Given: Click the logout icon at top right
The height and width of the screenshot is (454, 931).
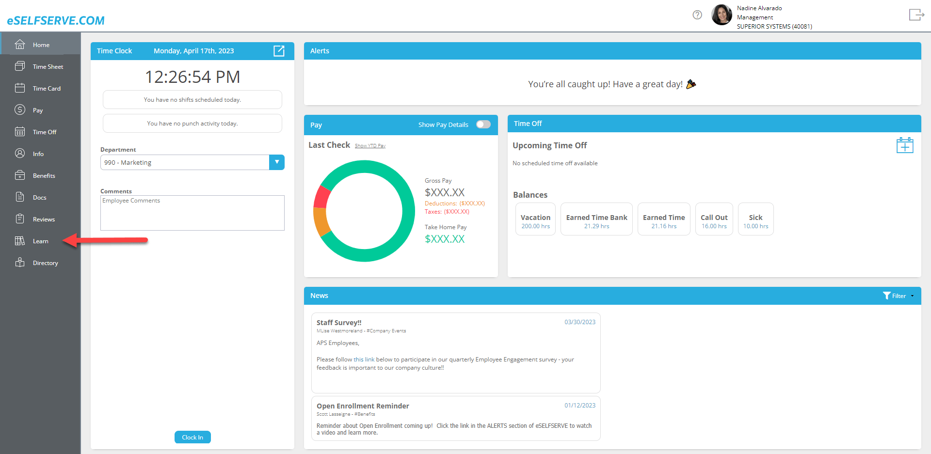Looking at the screenshot, I should 916,15.
